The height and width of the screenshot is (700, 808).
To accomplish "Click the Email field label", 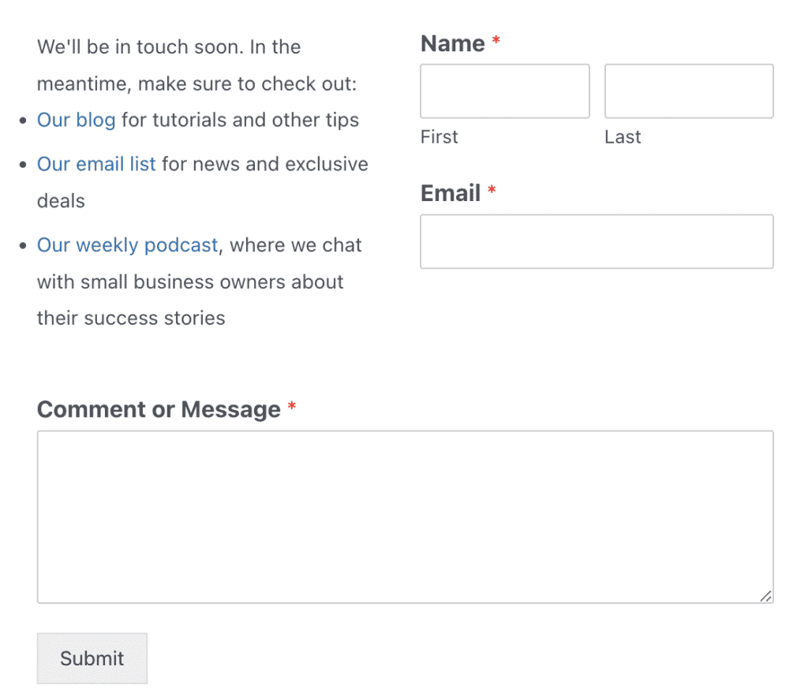I will point(450,193).
